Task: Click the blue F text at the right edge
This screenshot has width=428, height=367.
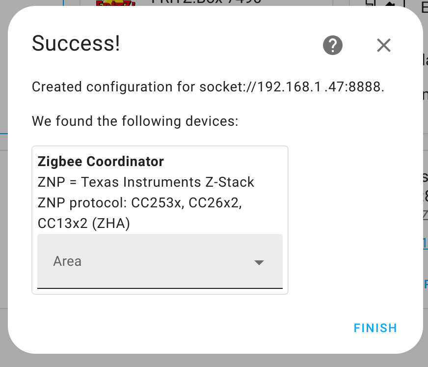Action: tap(426, 284)
